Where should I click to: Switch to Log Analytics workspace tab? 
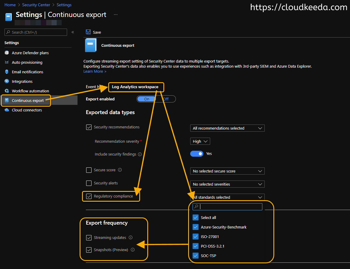click(135, 87)
